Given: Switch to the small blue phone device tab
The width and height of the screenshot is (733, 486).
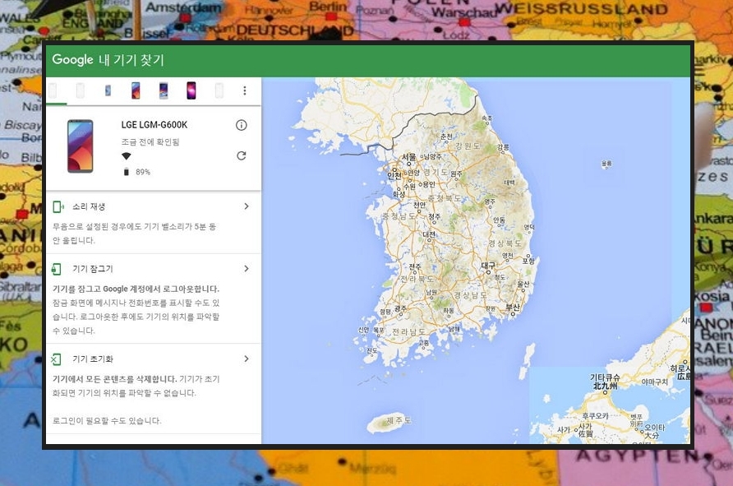Looking at the screenshot, I should point(108,90).
